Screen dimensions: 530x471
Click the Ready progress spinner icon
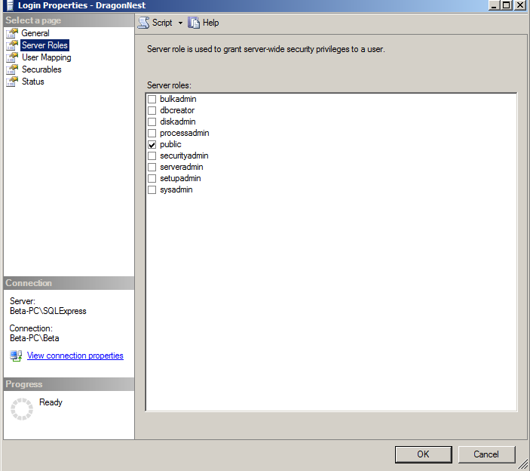click(x=22, y=409)
